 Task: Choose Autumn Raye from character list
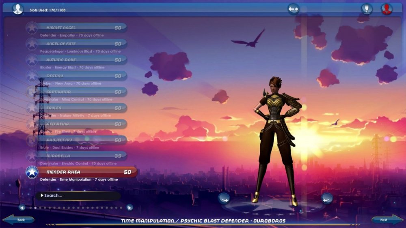pos(81,60)
